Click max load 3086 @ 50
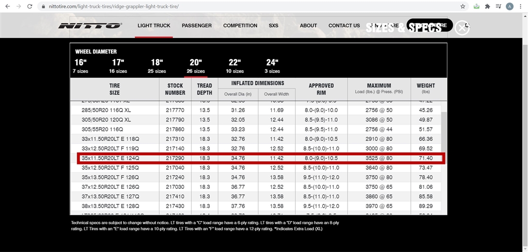 (x=379, y=120)
